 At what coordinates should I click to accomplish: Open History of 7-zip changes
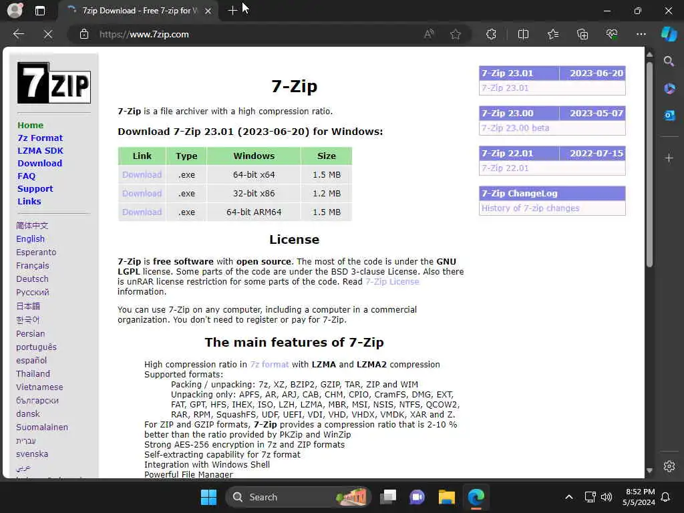530,208
